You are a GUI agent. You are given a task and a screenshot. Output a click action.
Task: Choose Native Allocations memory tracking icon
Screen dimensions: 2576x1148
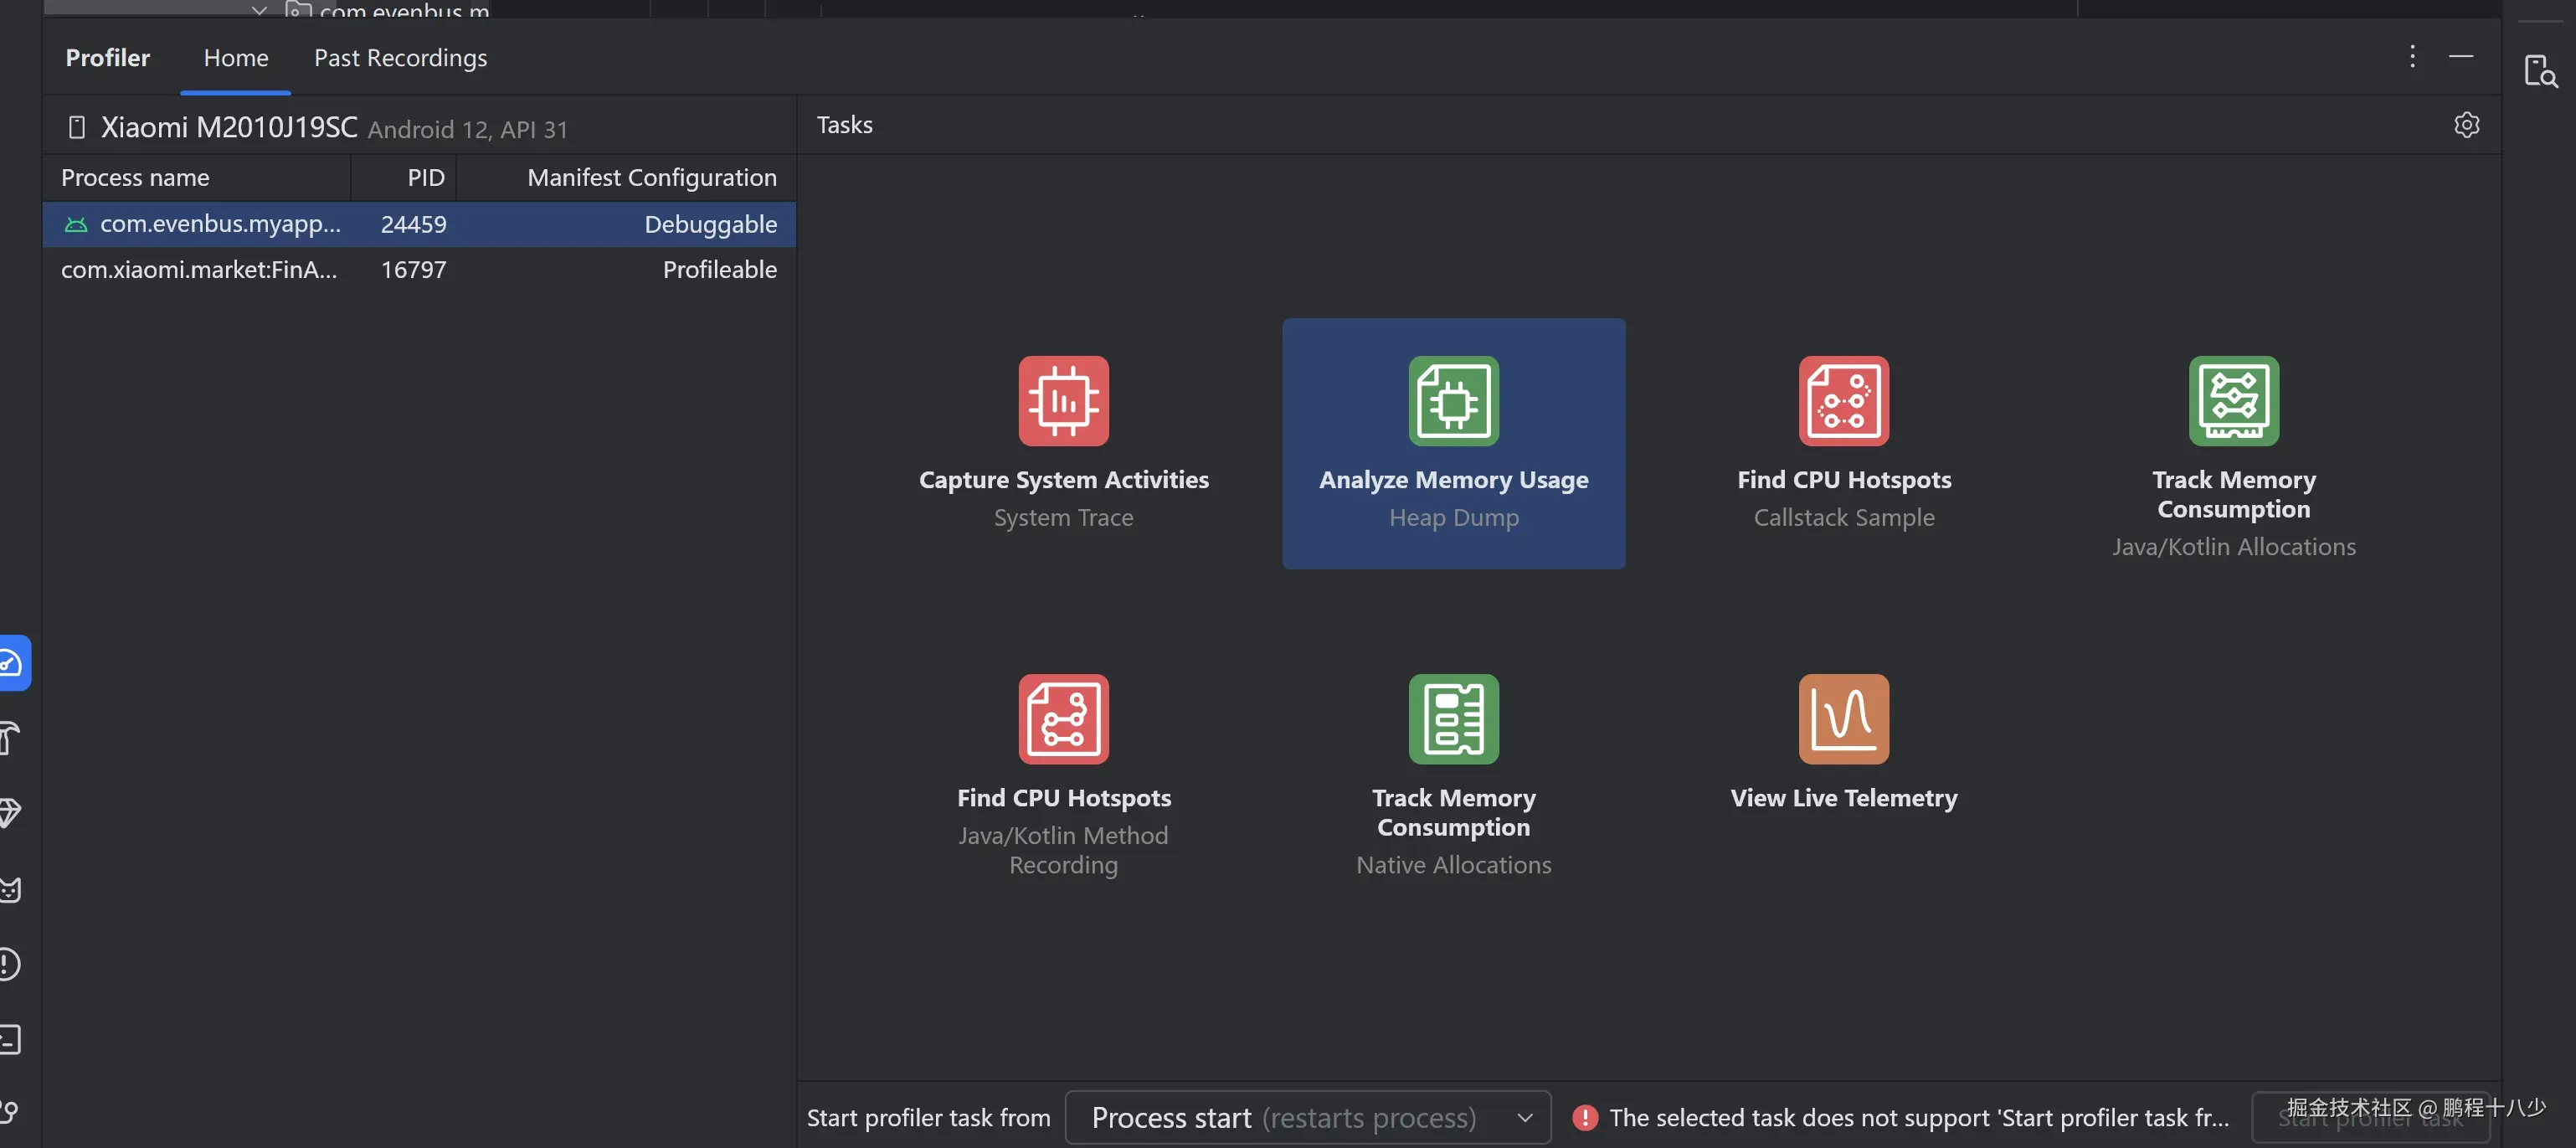pyautogui.click(x=1453, y=719)
